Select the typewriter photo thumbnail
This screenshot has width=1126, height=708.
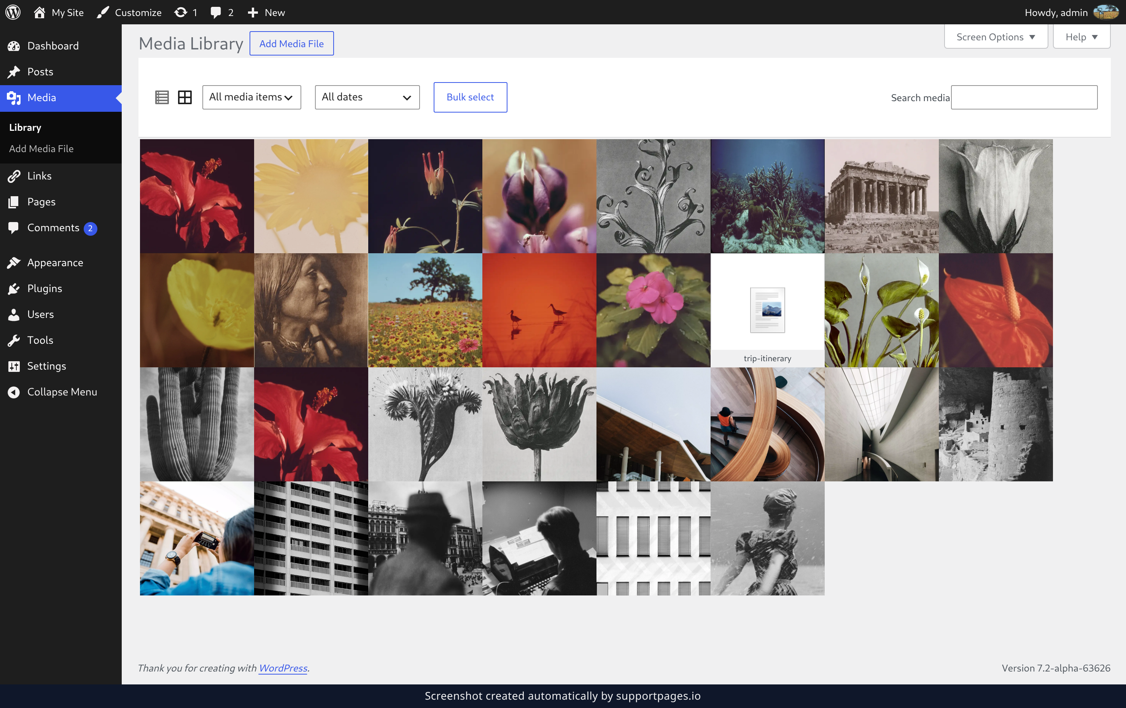(539, 538)
